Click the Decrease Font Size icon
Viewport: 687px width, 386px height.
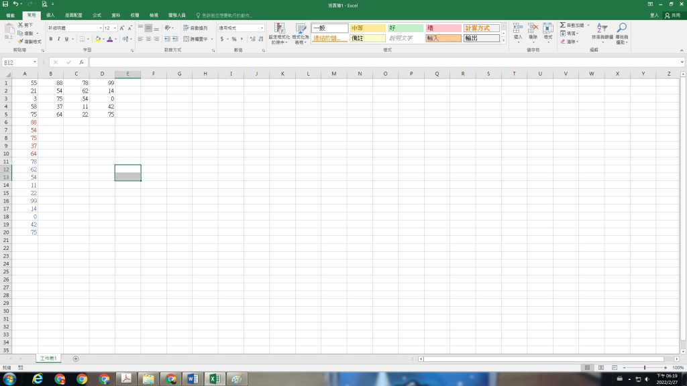click(x=129, y=28)
